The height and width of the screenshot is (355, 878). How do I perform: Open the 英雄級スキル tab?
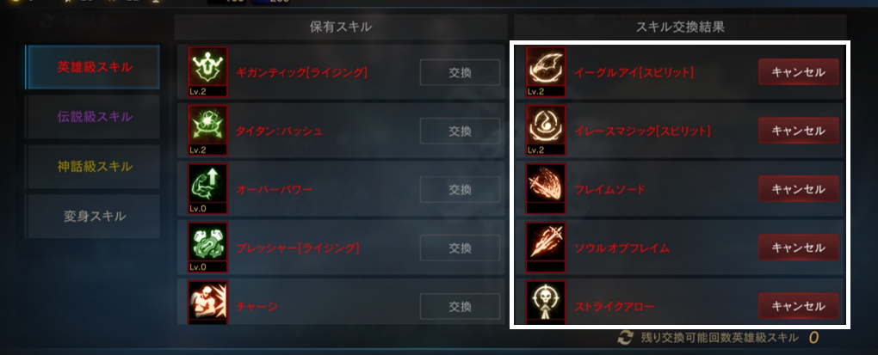93,67
